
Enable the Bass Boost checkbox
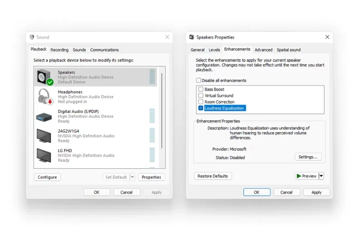tap(201, 89)
